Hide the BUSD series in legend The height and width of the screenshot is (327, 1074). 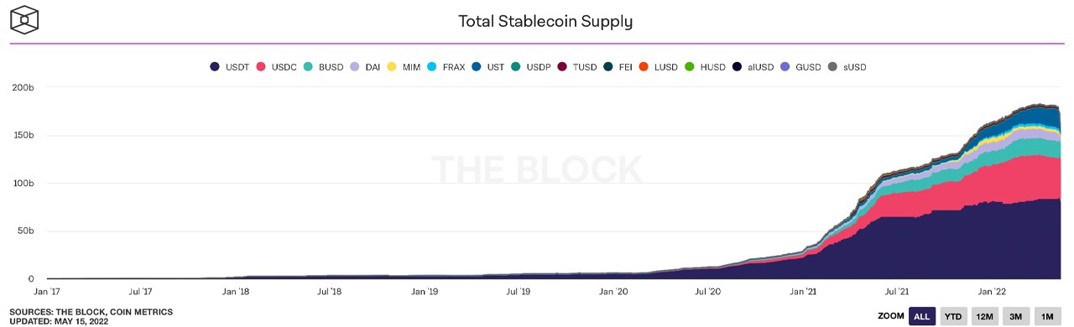point(324,66)
